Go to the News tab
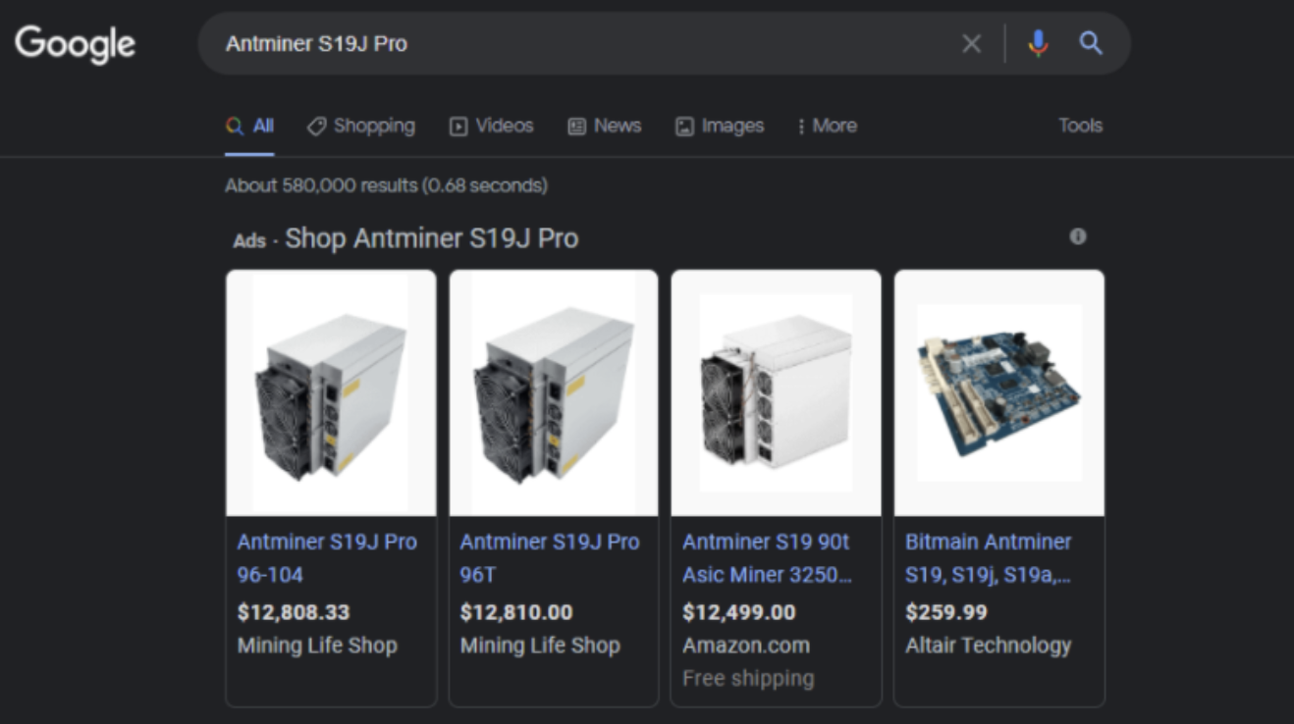Viewport: 1294px width, 724px height. 605,126
